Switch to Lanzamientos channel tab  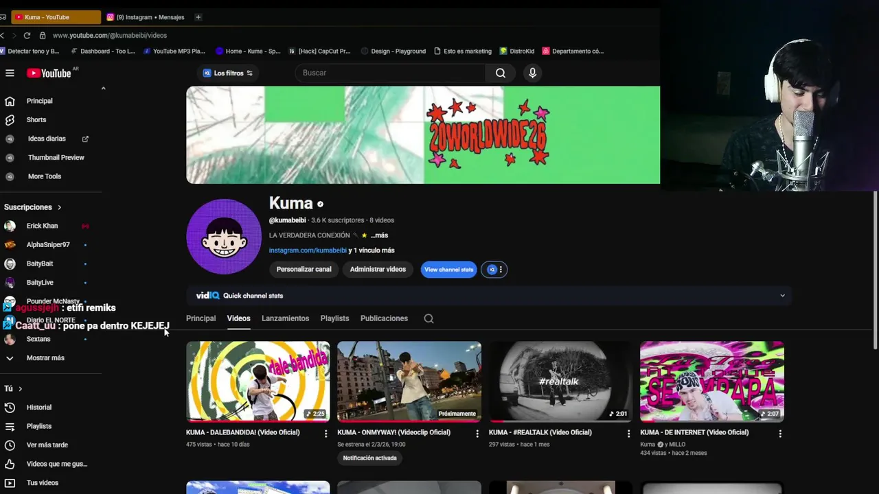[x=285, y=318]
